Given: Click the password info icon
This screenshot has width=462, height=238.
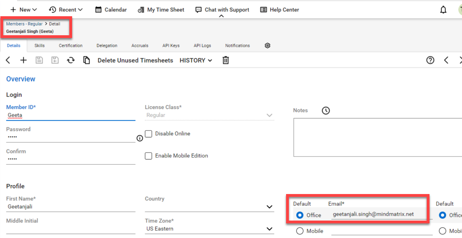Looking at the screenshot, I should (140, 138).
